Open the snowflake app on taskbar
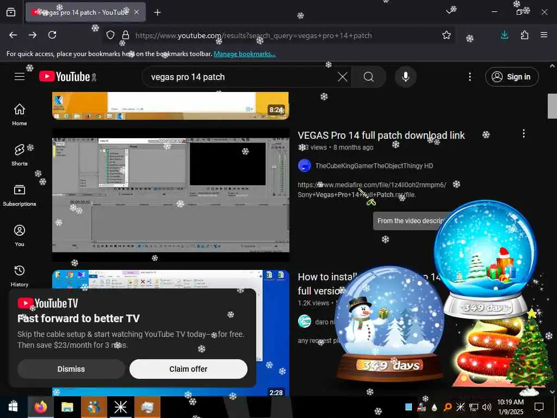Image resolution: width=557 pixels, height=418 pixels. [120, 407]
